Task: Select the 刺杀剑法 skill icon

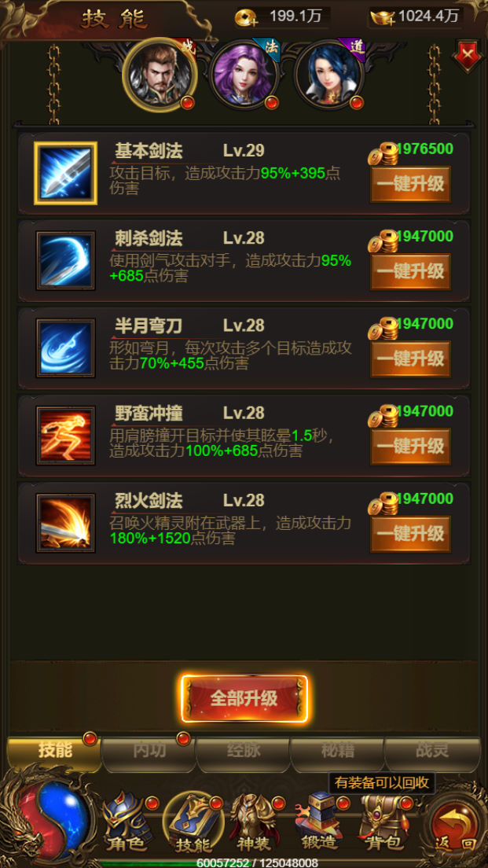Action: 65,261
